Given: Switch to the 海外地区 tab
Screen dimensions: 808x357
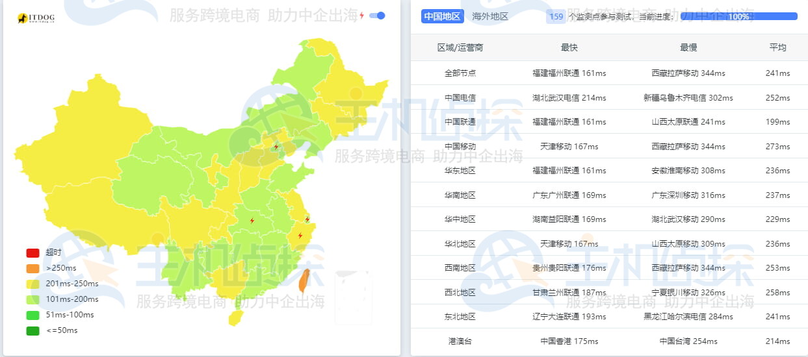Looking at the screenshot, I should click(x=490, y=17).
